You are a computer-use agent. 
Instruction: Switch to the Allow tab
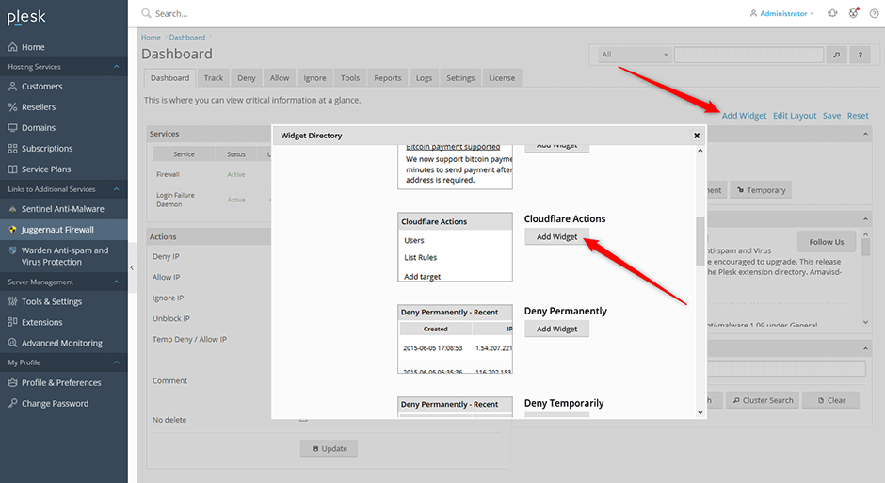280,78
